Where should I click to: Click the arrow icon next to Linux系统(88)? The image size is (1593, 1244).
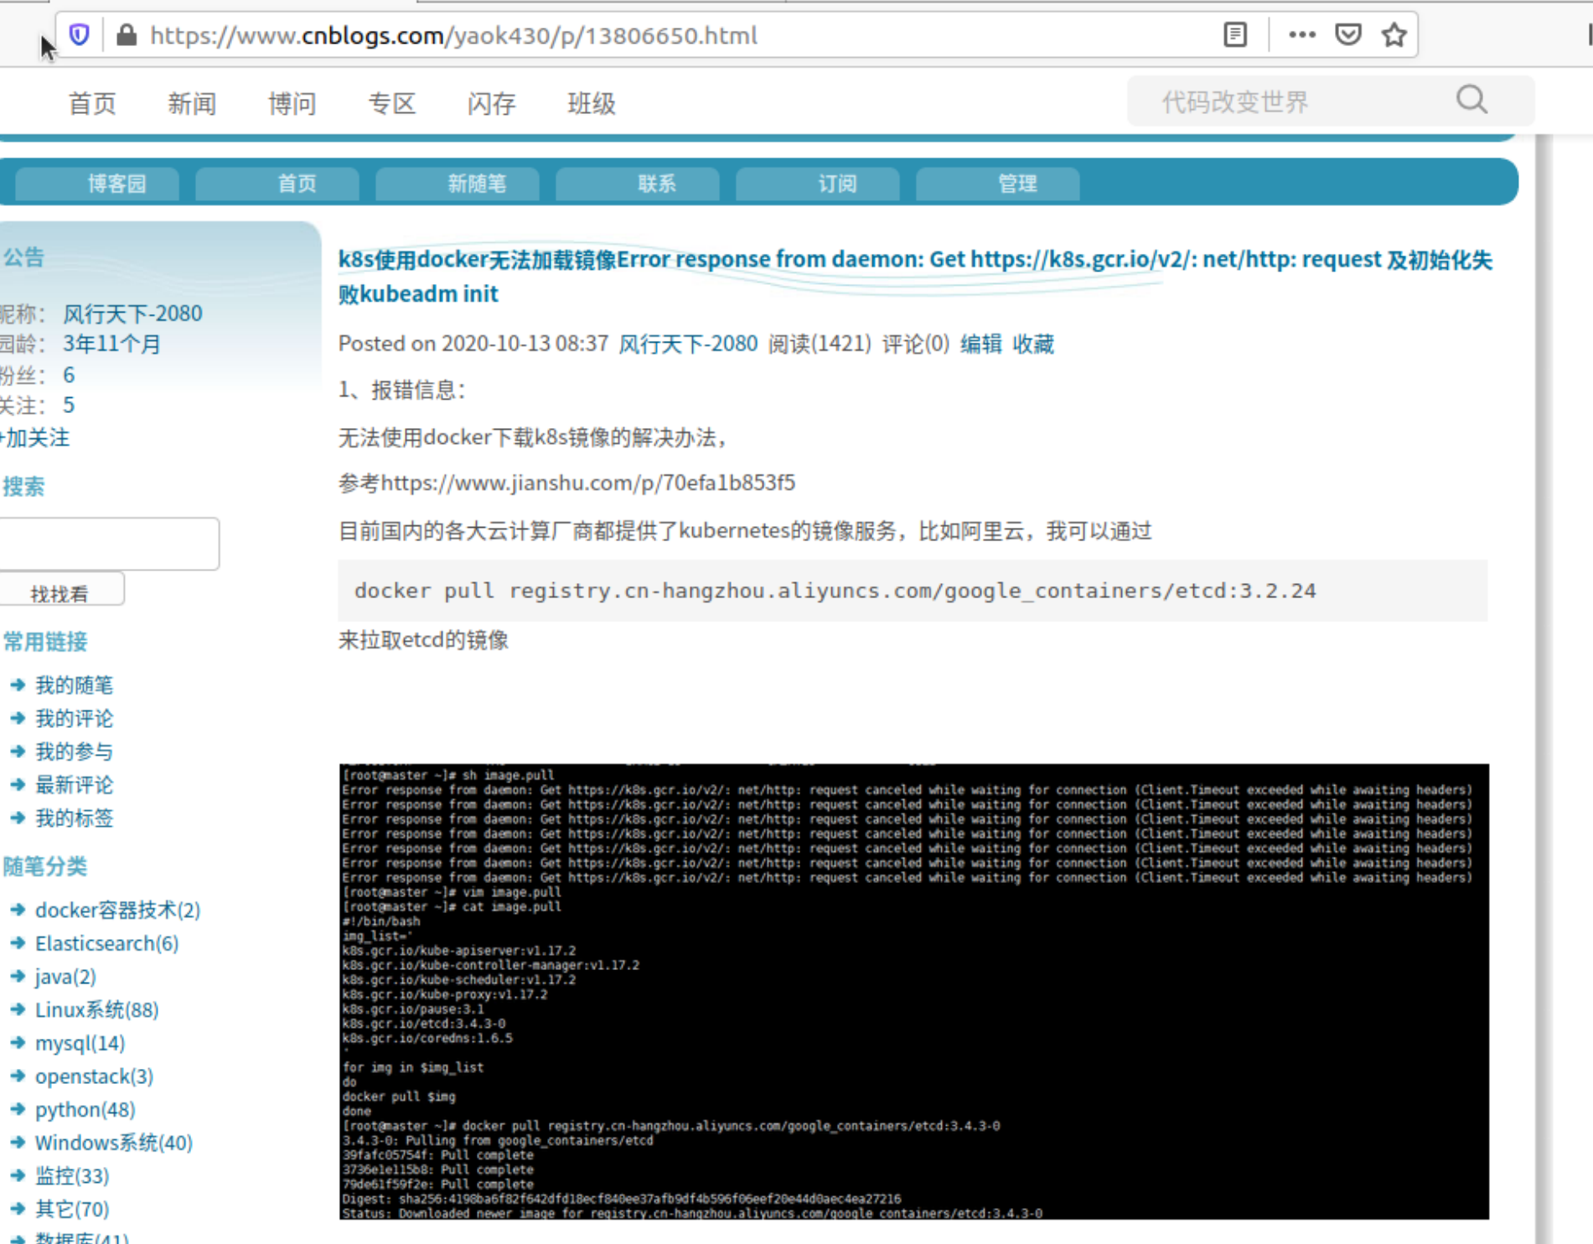pos(18,1009)
